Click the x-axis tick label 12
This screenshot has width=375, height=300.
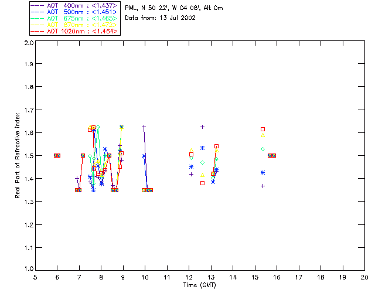[189, 278]
